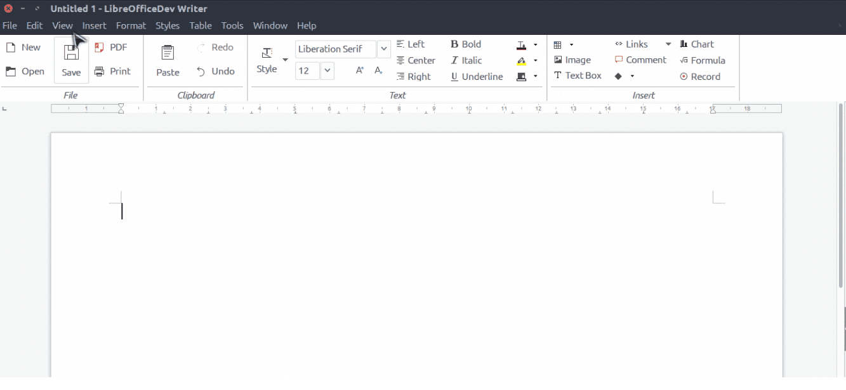Print the current document

pyautogui.click(x=114, y=71)
